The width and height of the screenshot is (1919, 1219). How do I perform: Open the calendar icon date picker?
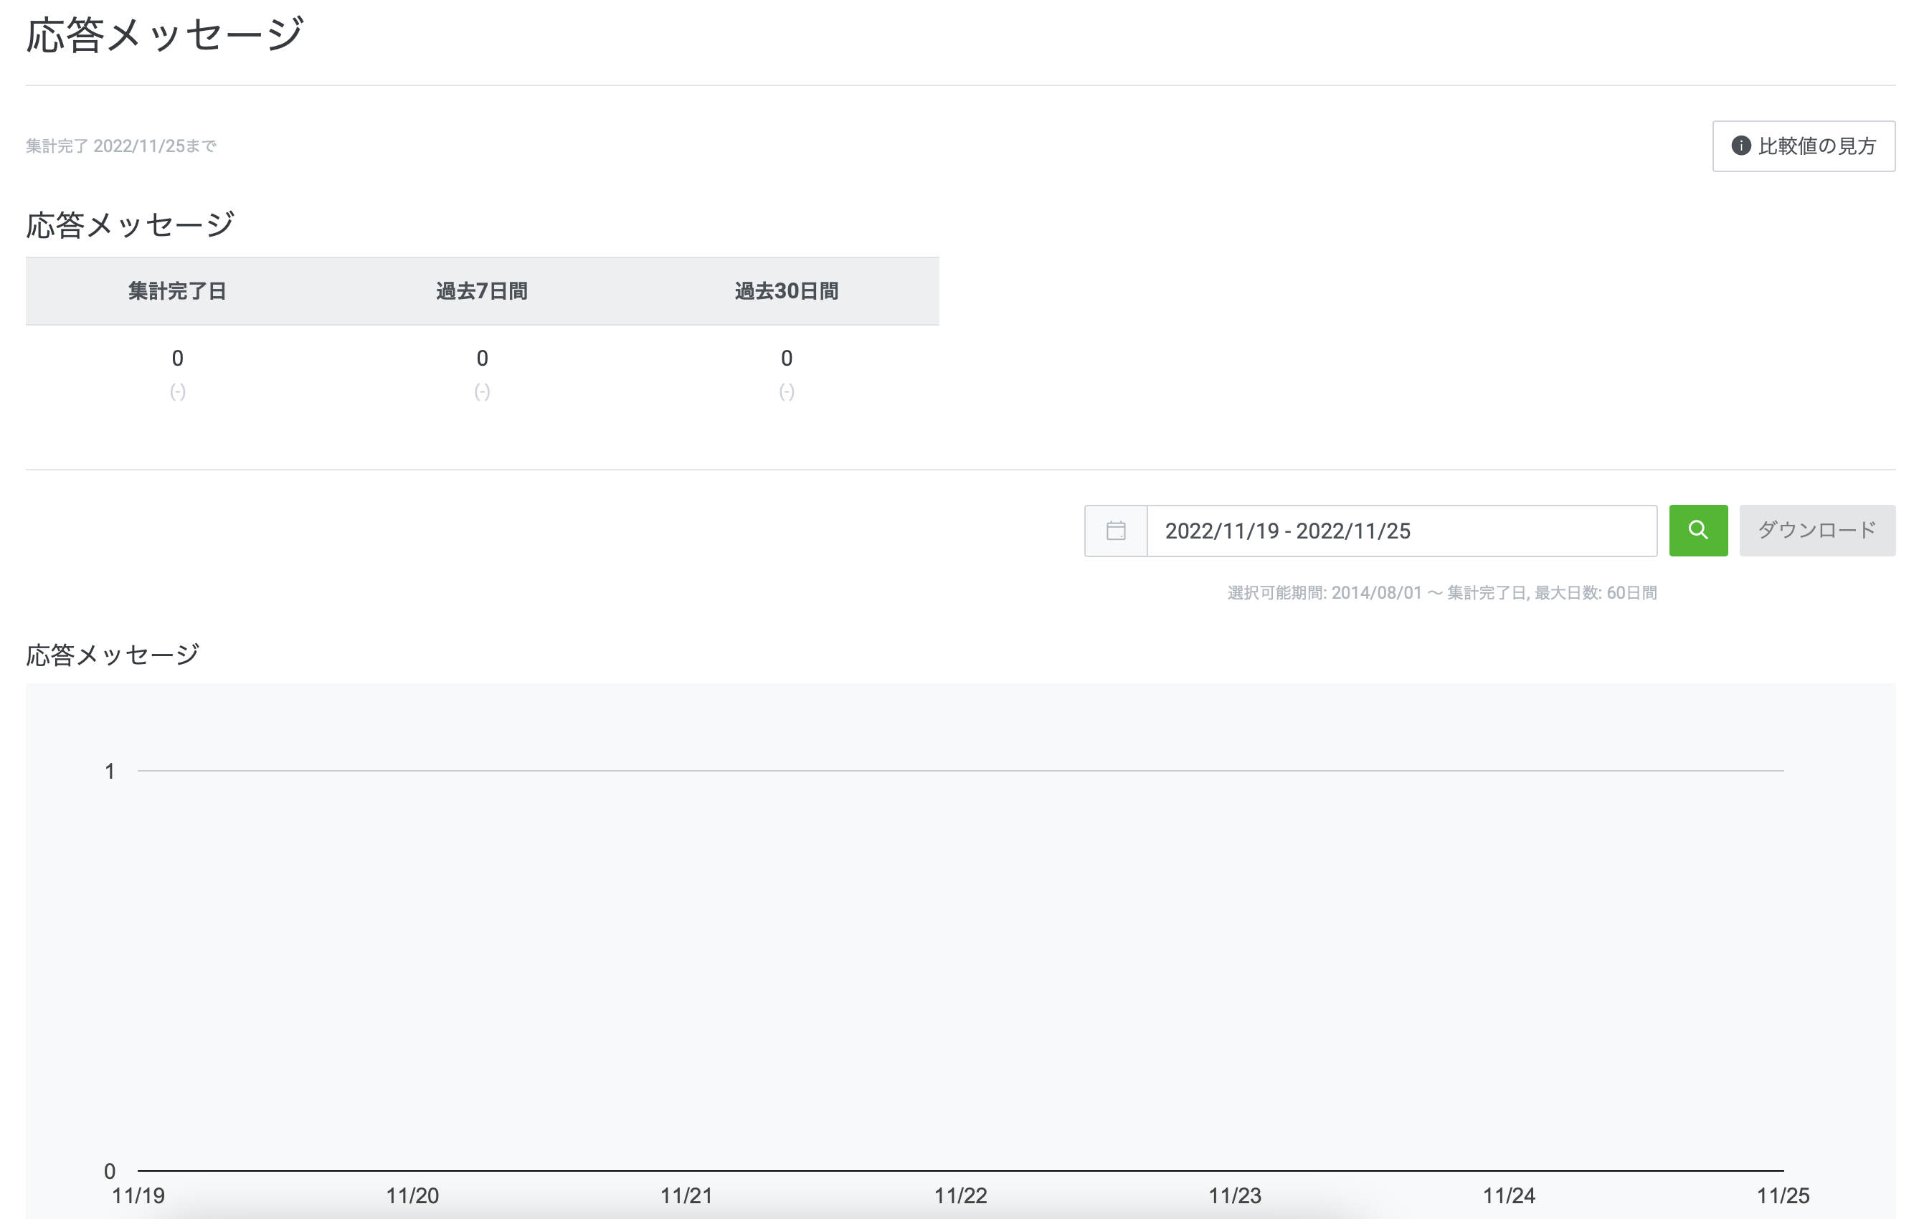click(1116, 531)
